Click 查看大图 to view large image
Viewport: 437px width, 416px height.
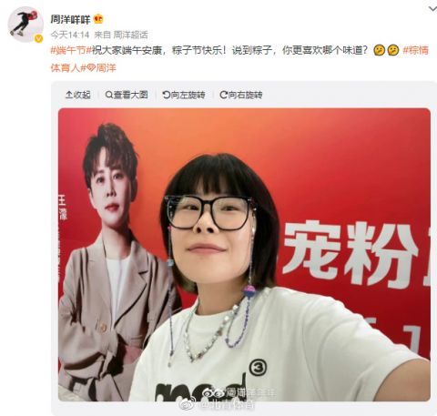127,95
